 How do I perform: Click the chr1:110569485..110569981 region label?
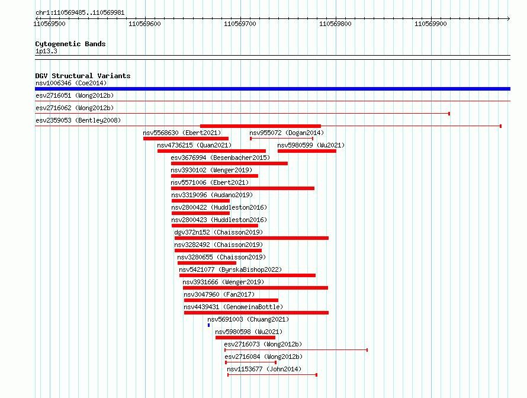[80, 12]
